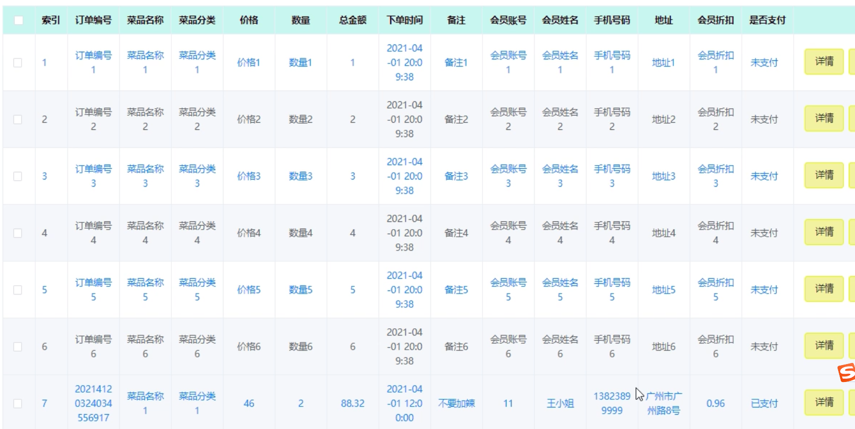Click the address 广州市广州路8号
Viewport: 855px width, 429px height.
(664, 403)
